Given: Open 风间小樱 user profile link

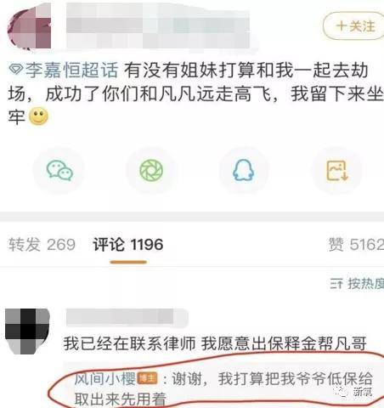Looking at the screenshot, I should tap(105, 379).
